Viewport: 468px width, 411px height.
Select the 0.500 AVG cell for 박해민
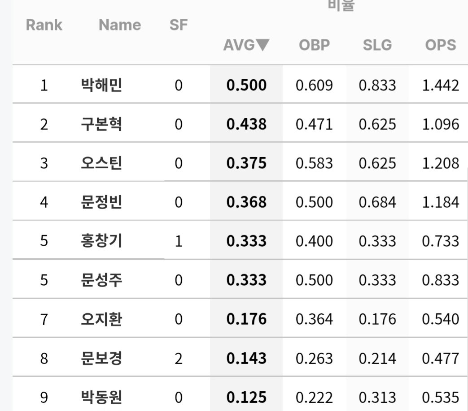(x=246, y=85)
